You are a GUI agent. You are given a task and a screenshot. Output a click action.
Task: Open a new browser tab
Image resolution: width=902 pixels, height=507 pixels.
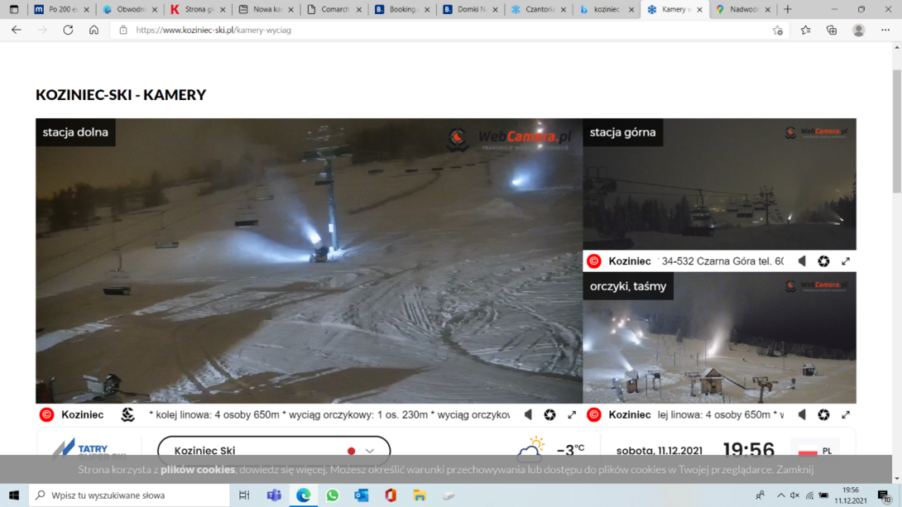pyautogui.click(x=788, y=9)
